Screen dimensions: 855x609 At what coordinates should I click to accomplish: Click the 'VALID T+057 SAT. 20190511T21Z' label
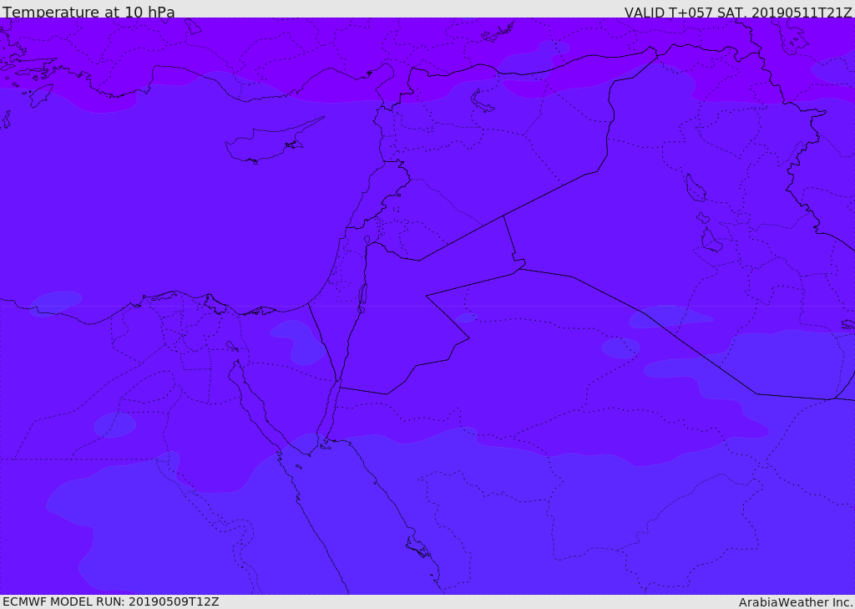click(738, 12)
